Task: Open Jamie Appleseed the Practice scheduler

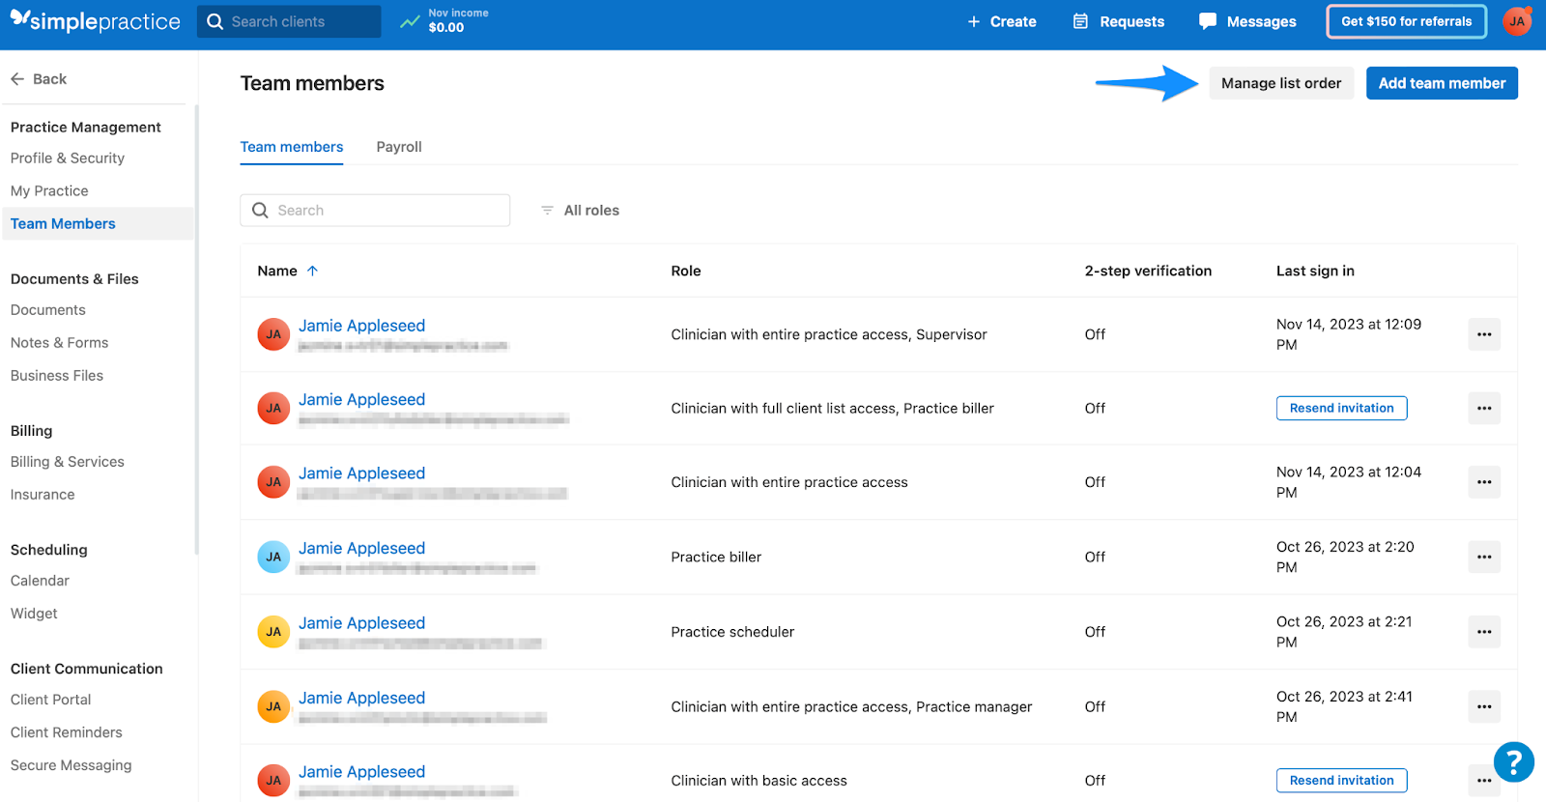Action: (361, 623)
